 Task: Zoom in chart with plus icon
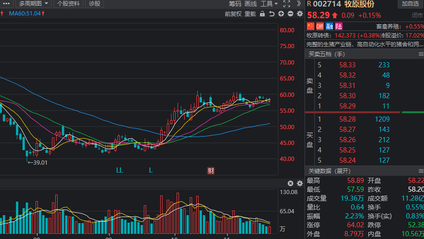[281, 14]
